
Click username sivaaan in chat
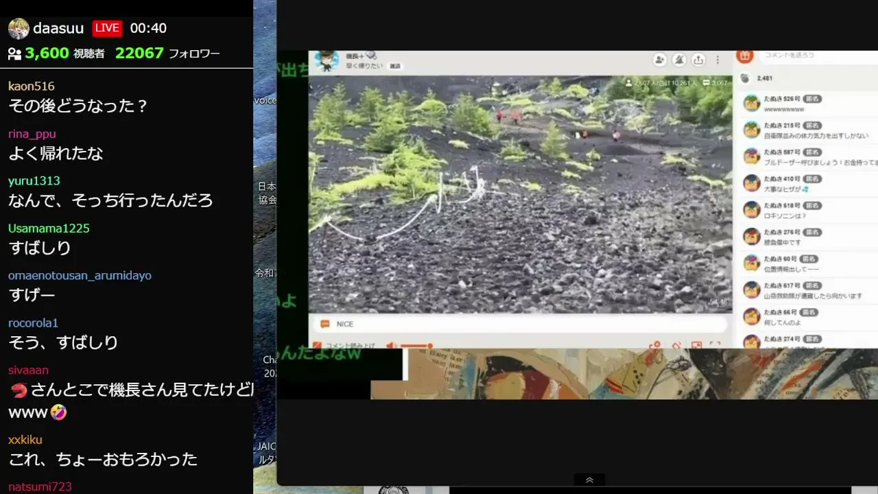(28, 370)
